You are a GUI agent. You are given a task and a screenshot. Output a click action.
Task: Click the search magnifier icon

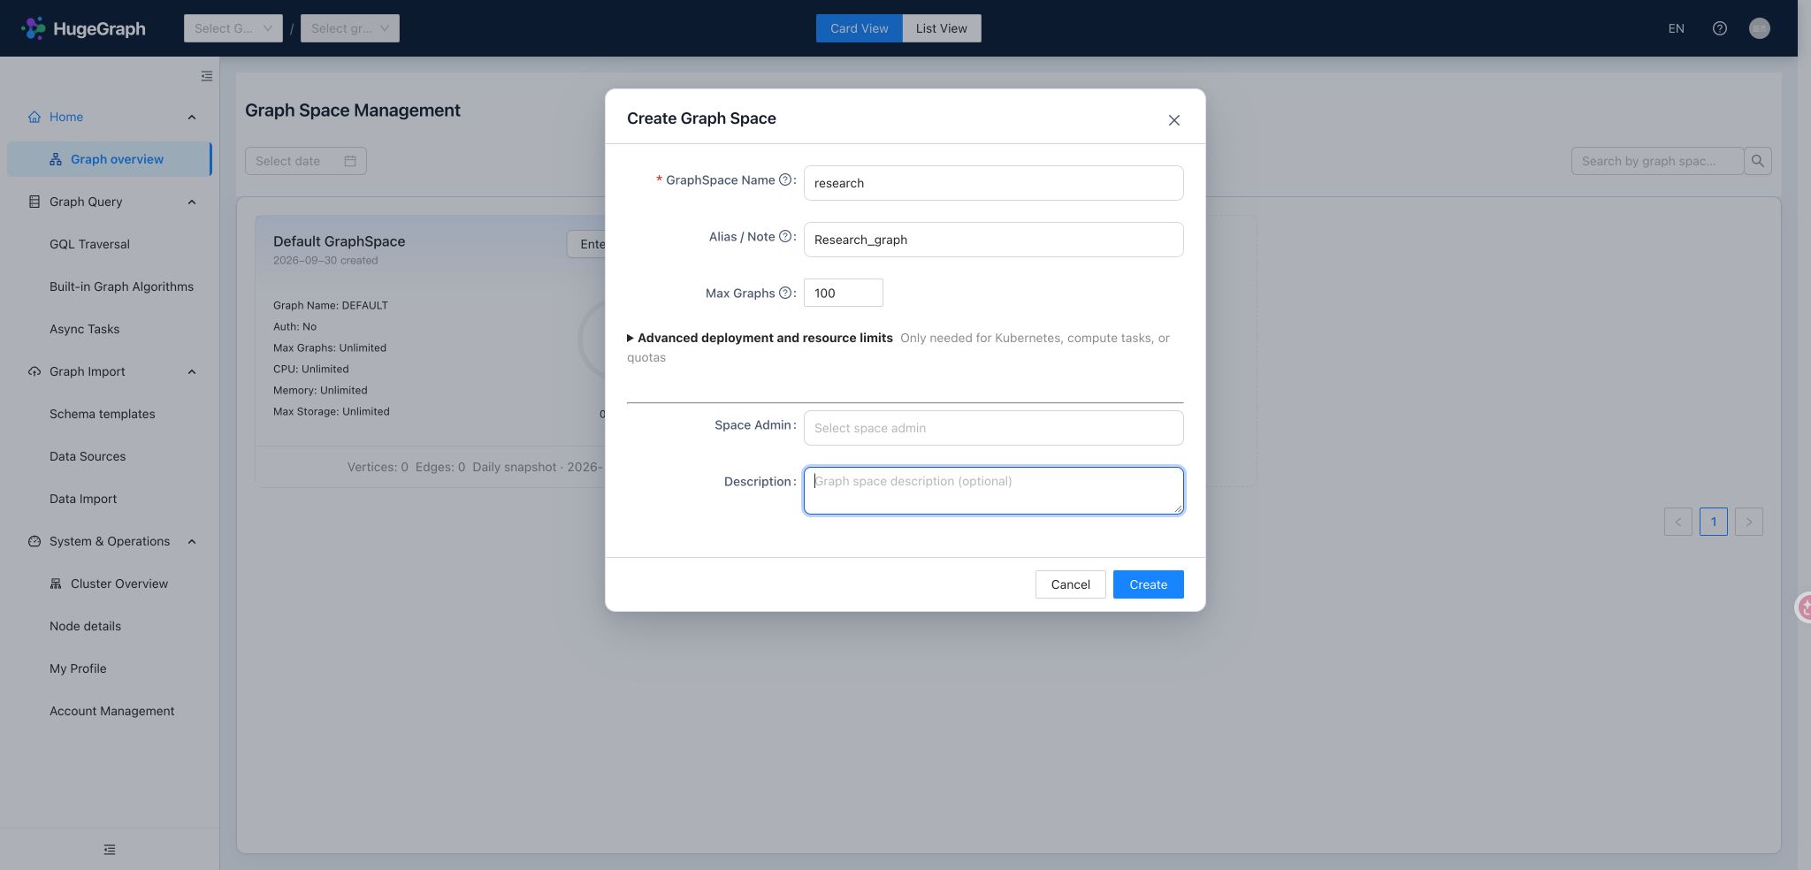click(1758, 161)
